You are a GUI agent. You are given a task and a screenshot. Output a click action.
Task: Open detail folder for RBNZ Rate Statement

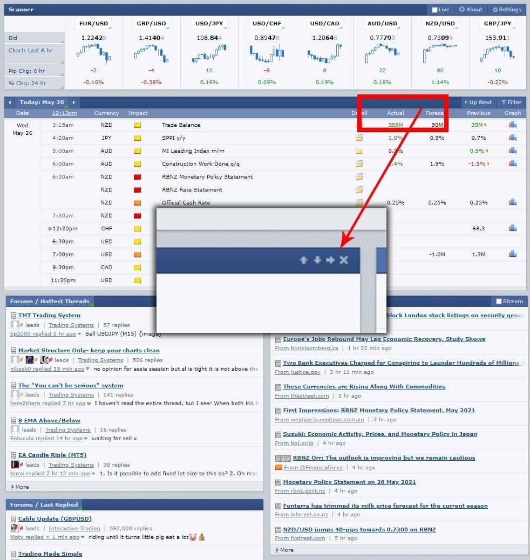(359, 190)
